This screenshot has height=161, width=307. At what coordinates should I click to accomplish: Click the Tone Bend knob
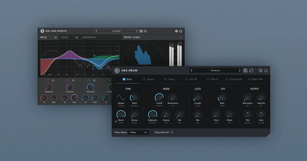pos(121,115)
